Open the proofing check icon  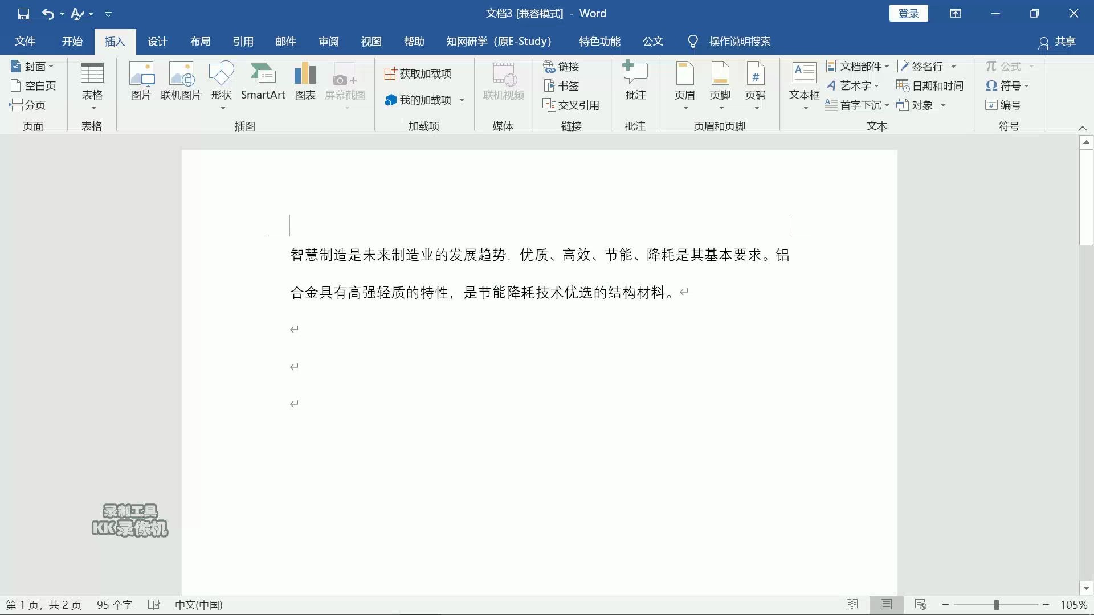pyautogui.click(x=154, y=605)
